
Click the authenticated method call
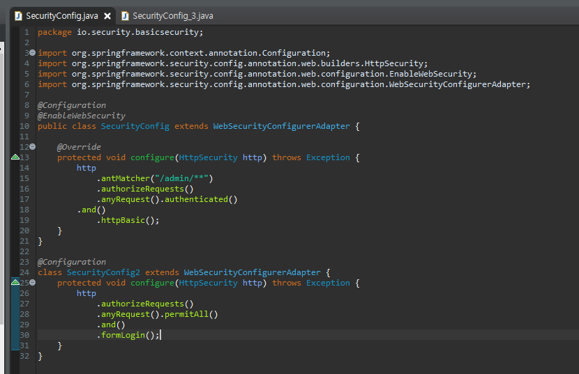197,199
